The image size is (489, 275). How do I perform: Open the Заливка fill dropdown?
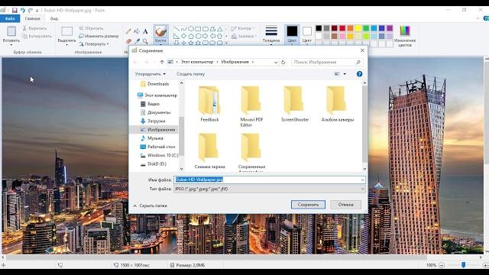point(244,36)
